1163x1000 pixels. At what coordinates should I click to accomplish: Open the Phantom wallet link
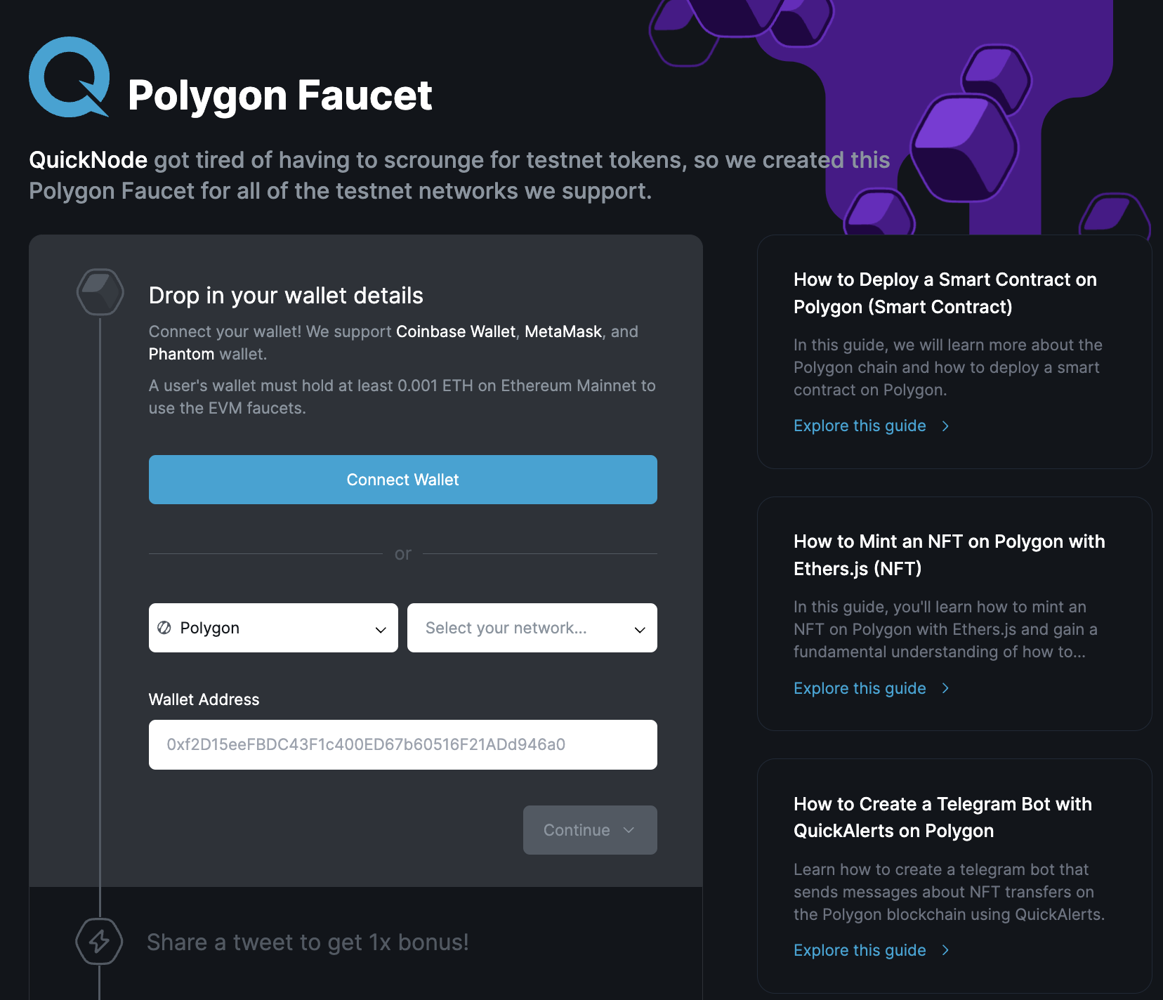click(181, 354)
